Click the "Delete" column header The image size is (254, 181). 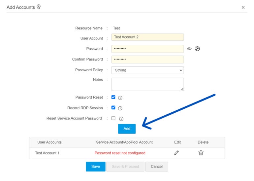pos(203,142)
